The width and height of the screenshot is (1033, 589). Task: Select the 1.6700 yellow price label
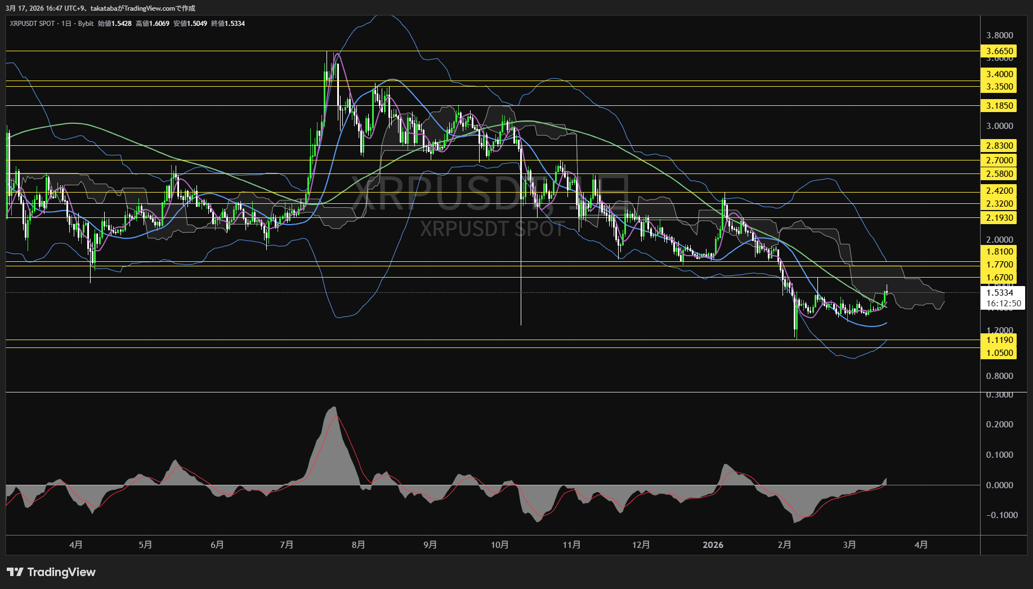999,278
